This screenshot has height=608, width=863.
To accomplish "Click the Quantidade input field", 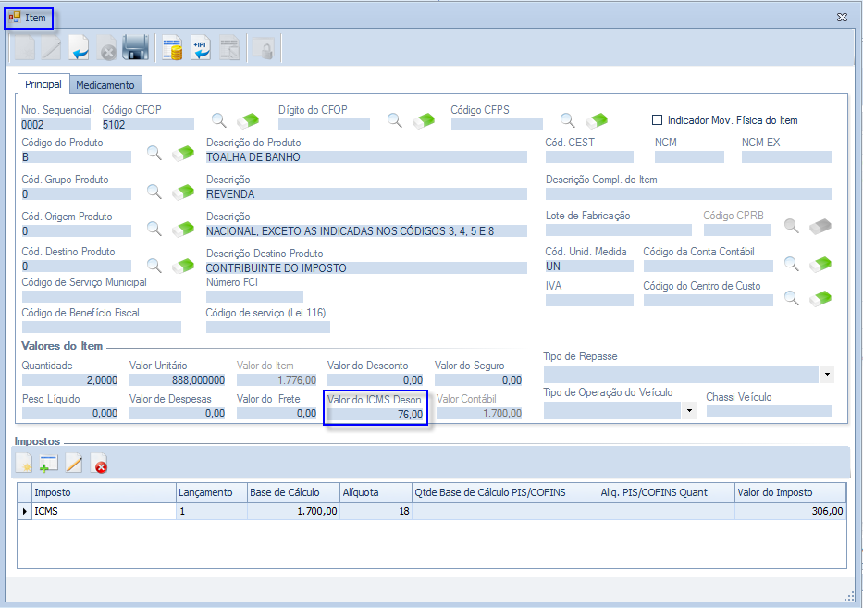I will coord(70,379).
